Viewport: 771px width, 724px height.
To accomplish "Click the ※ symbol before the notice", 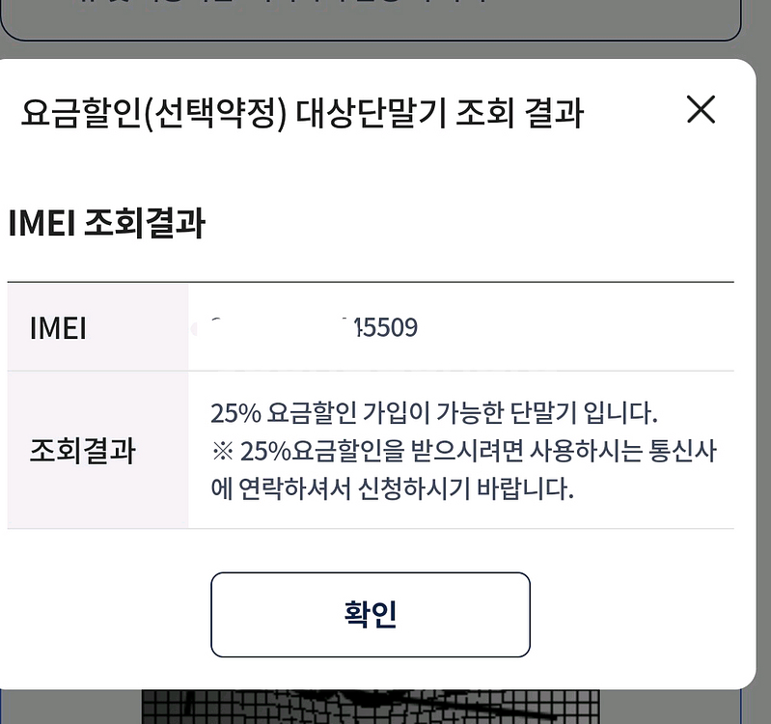I will pyautogui.click(x=222, y=451).
